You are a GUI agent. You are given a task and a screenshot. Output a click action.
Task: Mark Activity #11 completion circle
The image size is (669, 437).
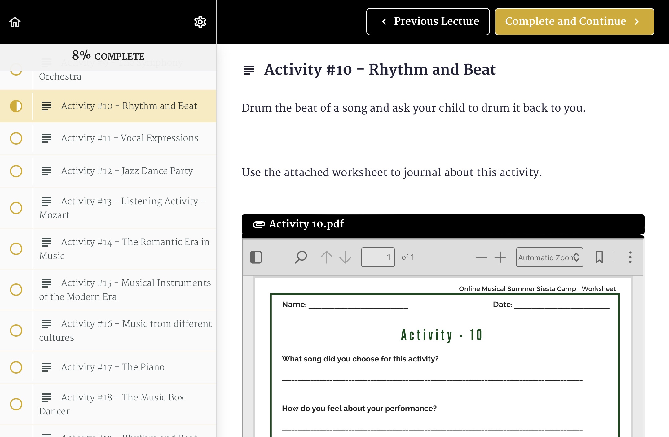pos(16,138)
